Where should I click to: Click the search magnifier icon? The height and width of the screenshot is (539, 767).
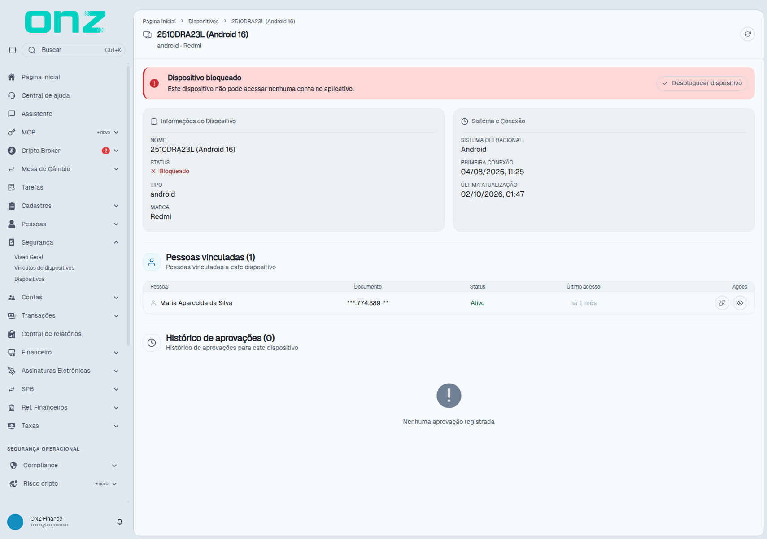click(32, 50)
